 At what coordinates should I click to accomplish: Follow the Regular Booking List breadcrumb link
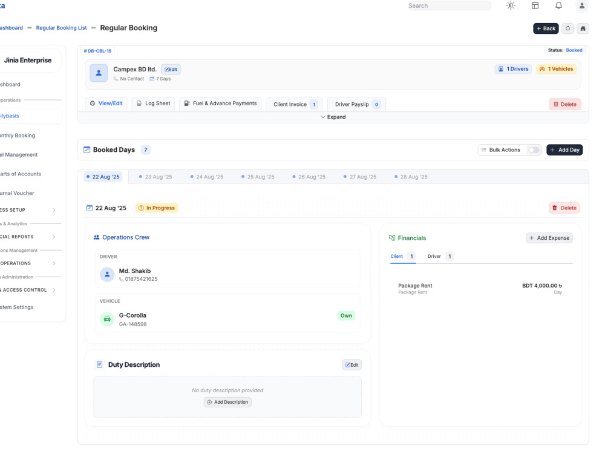61,28
